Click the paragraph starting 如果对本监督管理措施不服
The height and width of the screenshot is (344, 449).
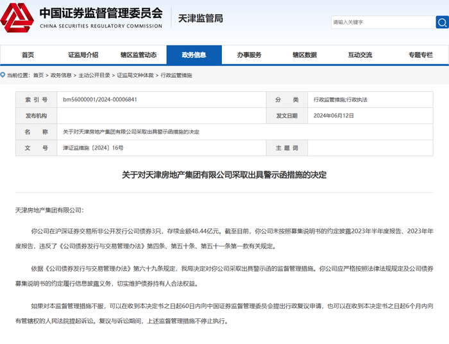(x=224, y=314)
